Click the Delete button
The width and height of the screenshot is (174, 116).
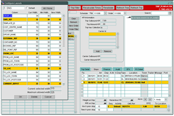(34, 97)
